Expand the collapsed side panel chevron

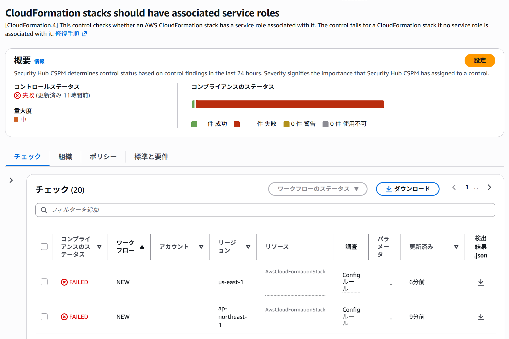(x=11, y=180)
